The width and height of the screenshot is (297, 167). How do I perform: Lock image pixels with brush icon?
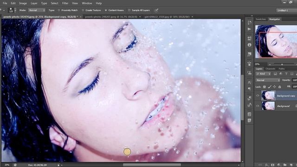[x=270, y=87]
